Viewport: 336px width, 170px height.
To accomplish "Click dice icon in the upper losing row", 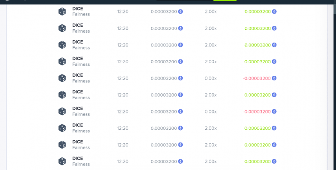I will click(62, 78).
